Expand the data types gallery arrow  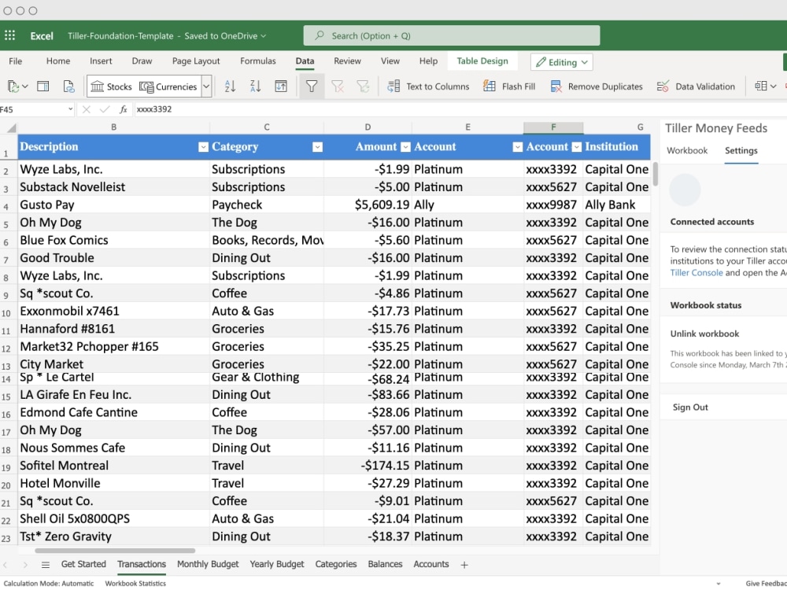[x=206, y=87]
